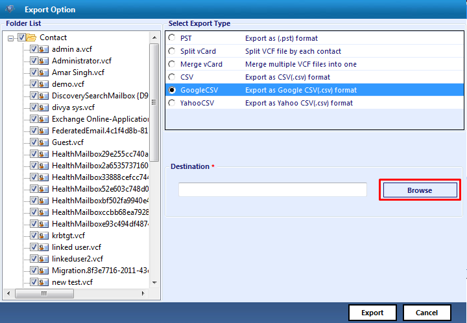Click the contact card icon beside Amar Singh.vcf
The width and height of the screenshot is (467, 323).
pos(43,72)
